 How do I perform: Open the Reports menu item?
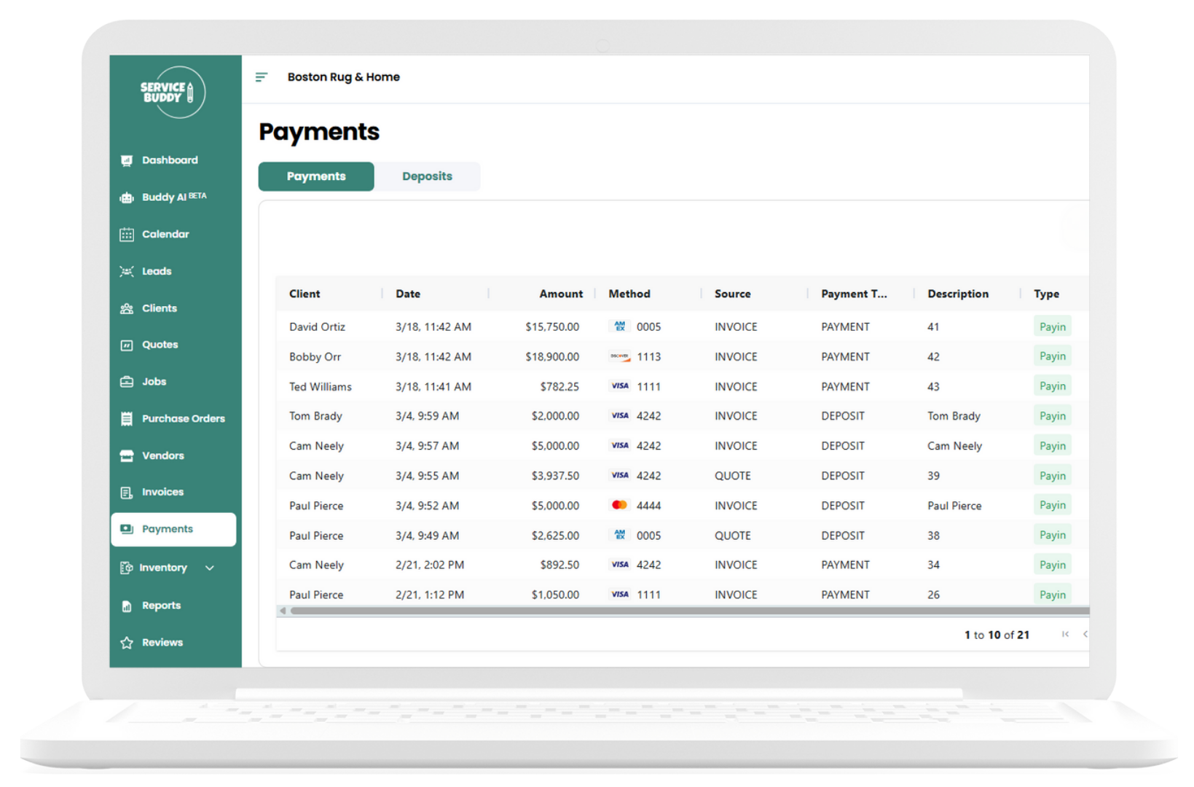(161, 606)
